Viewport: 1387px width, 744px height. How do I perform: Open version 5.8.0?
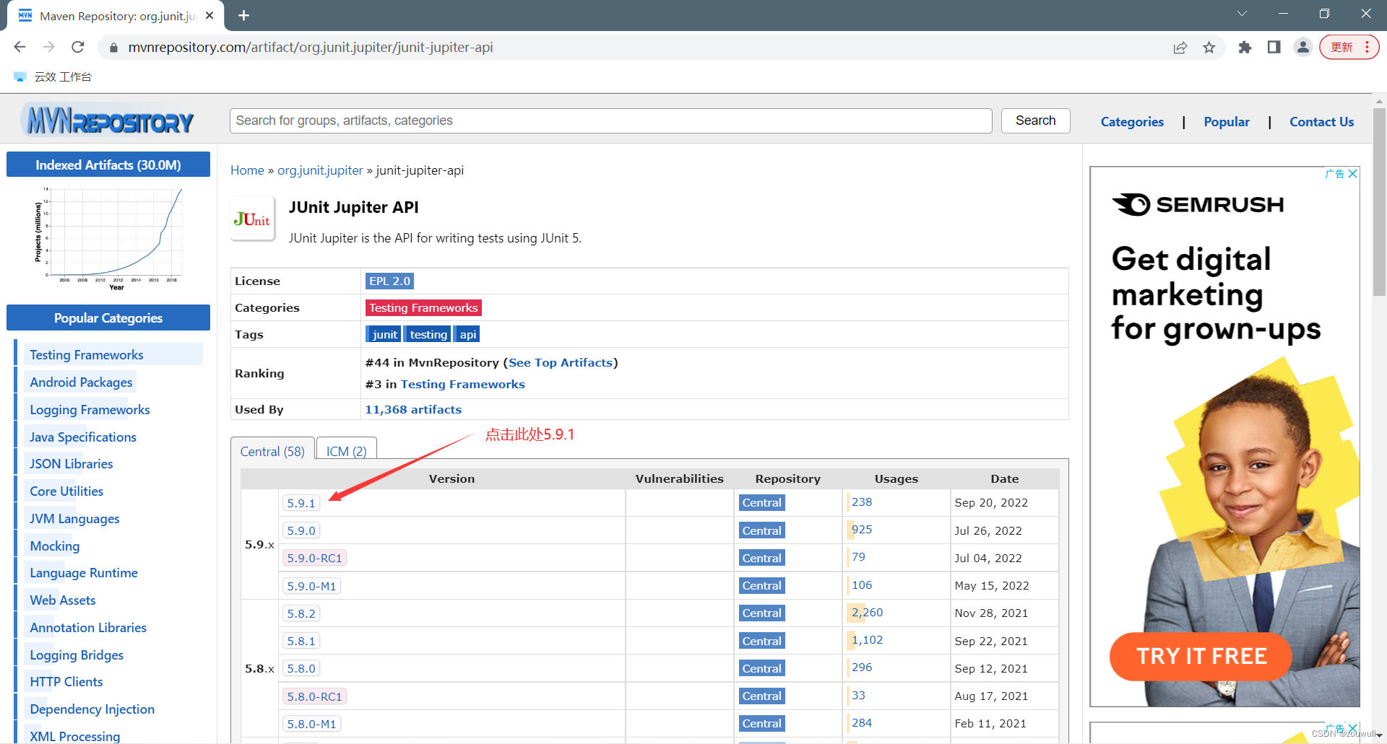point(301,668)
